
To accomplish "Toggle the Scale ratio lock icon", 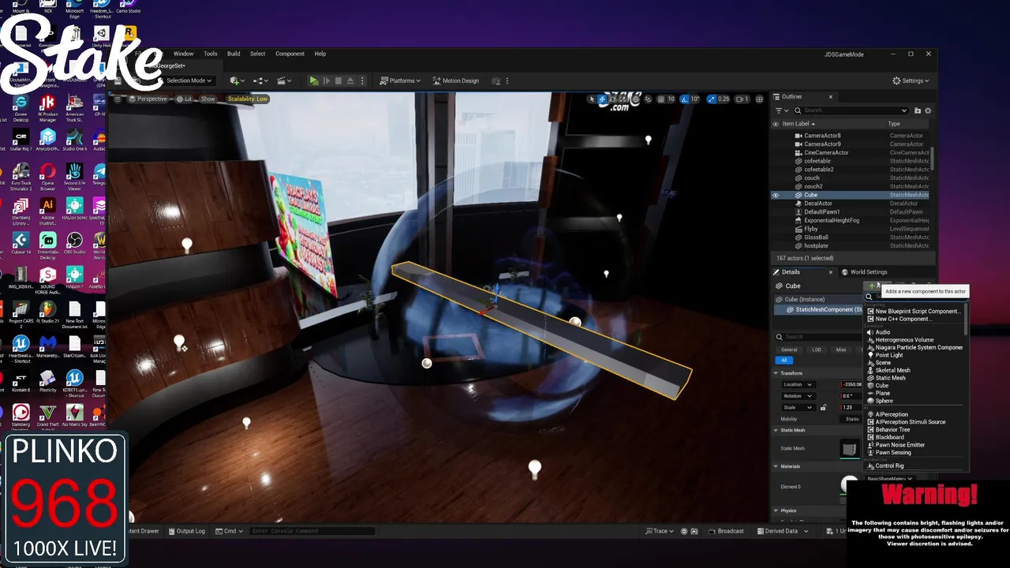I will point(824,407).
